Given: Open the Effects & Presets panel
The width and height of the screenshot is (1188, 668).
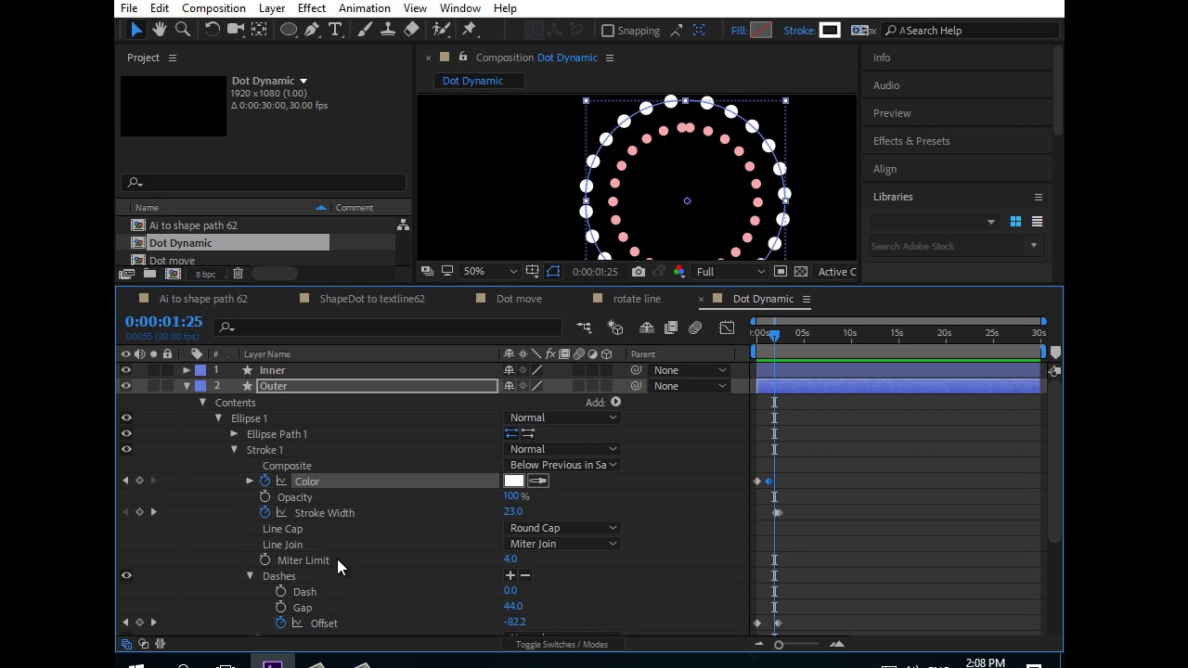Looking at the screenshot, I should pos(911,141).
